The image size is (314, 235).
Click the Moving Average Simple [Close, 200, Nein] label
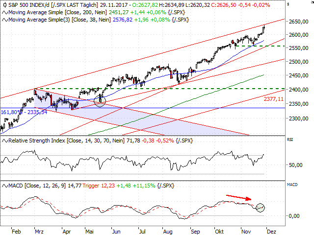click(58, 12)
